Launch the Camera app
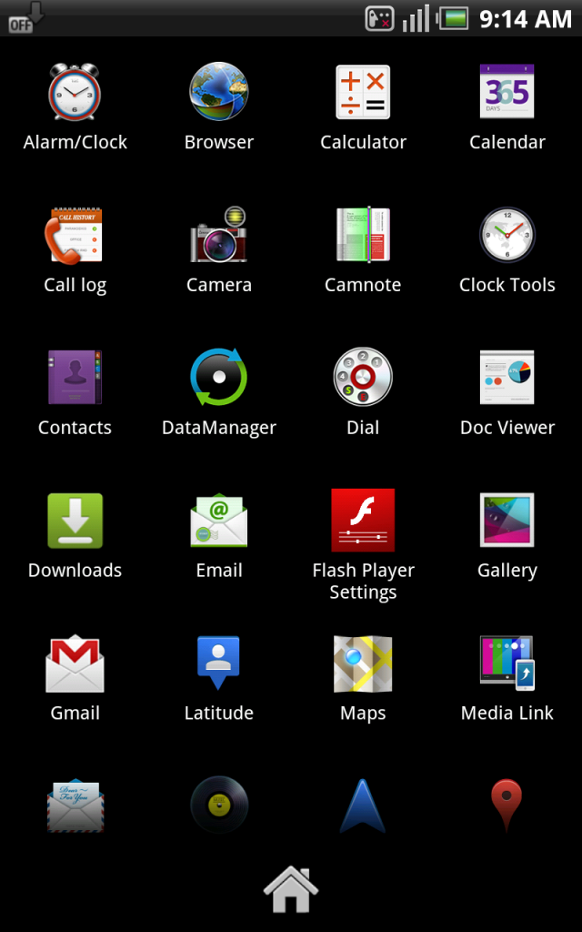This screenshot has height=932, width=582. [x=218, y=234]
